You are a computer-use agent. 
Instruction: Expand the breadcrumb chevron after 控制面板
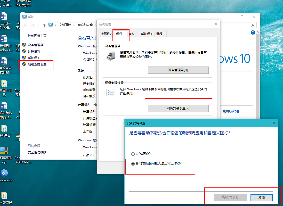tap(74, 25)
